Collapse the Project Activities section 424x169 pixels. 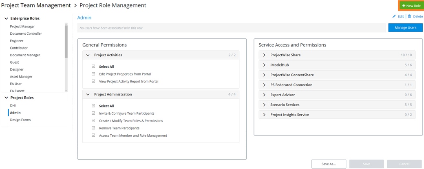[88, 55]
